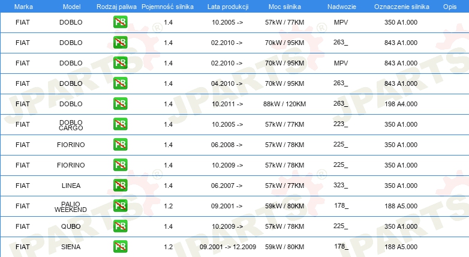Click the 88kW / 120KM power value

(284, 104)
